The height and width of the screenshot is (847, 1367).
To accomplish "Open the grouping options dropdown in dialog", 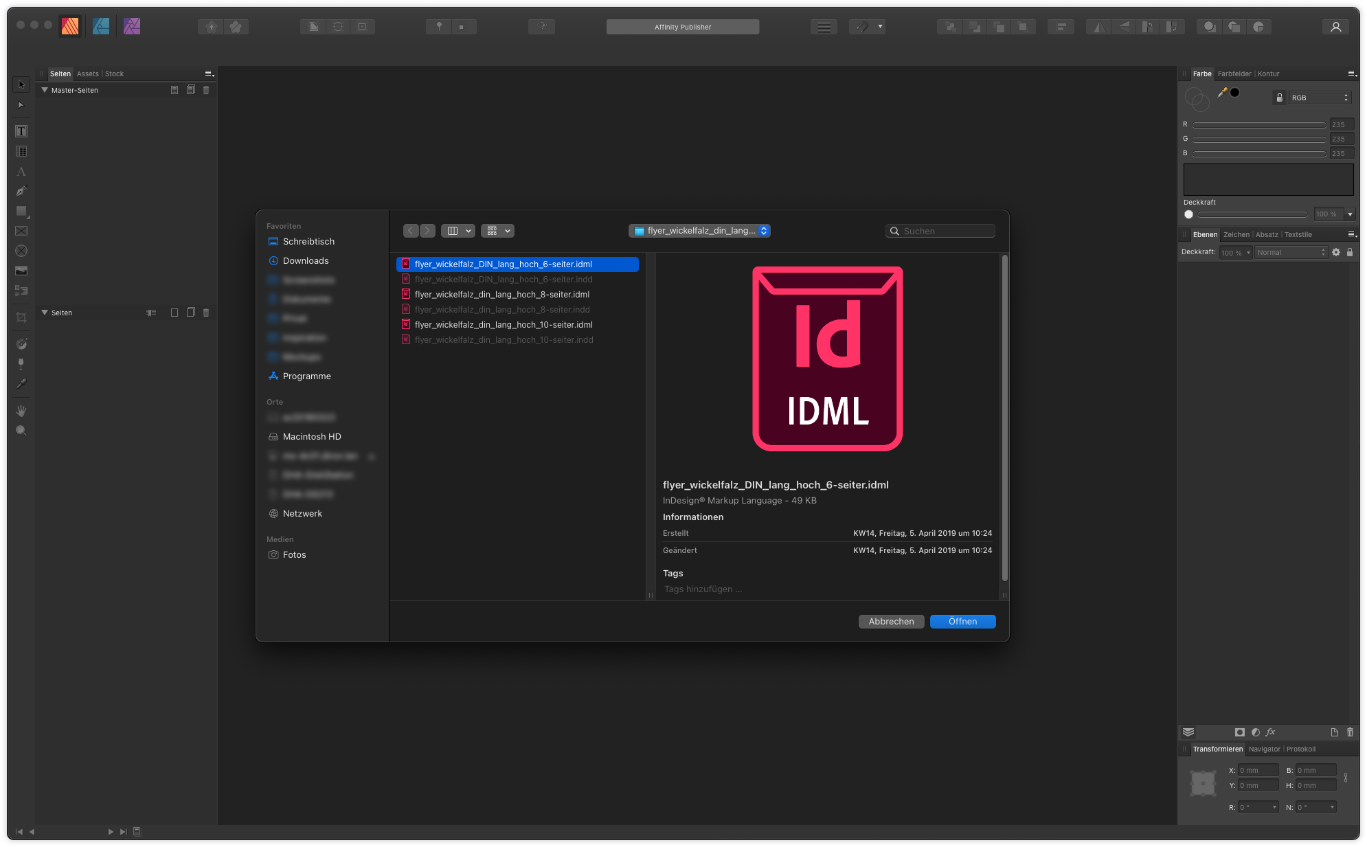I will [498, 231].
